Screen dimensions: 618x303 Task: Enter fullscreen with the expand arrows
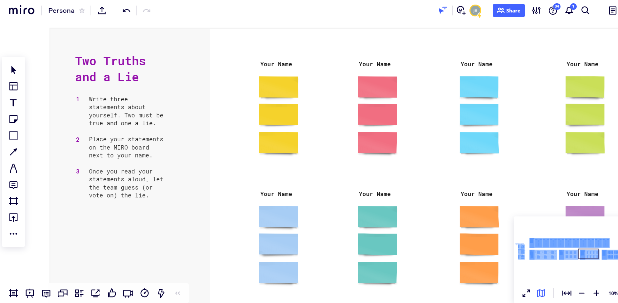[x=526, y=293]
